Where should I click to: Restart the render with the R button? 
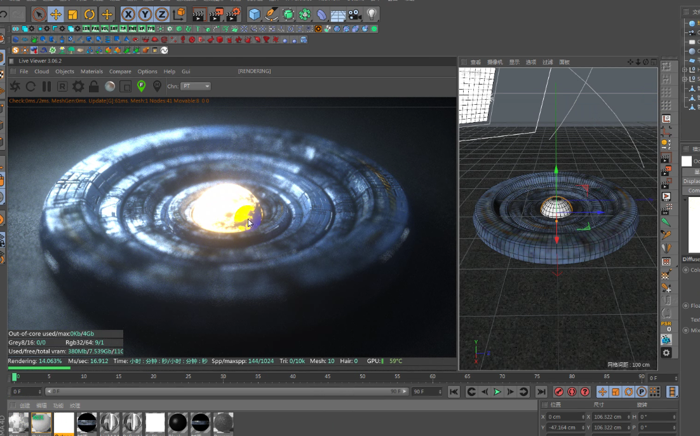pos(61,86)
